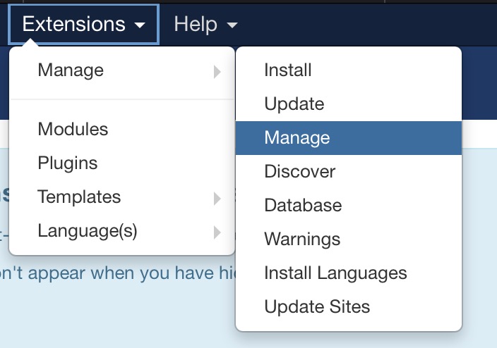
Task: Click the Manage parent item in the Extensions dropdown
Action: (x=71, y=70)
